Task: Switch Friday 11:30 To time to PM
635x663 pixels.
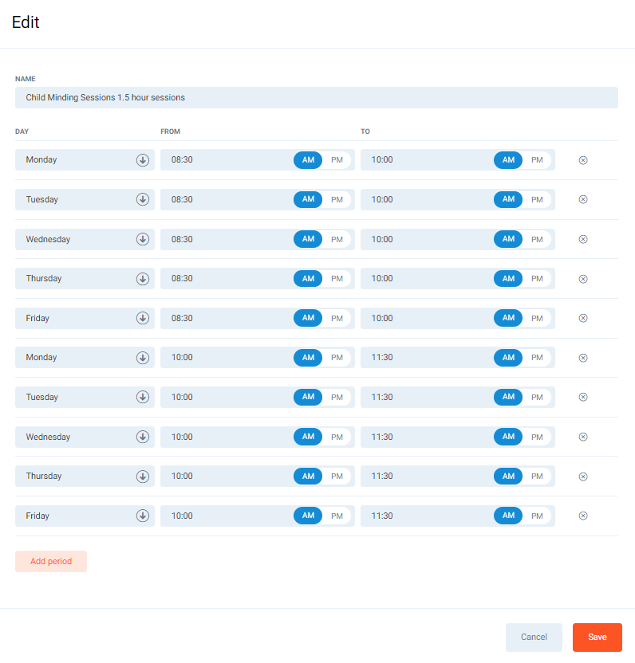Action: point(537,516)
